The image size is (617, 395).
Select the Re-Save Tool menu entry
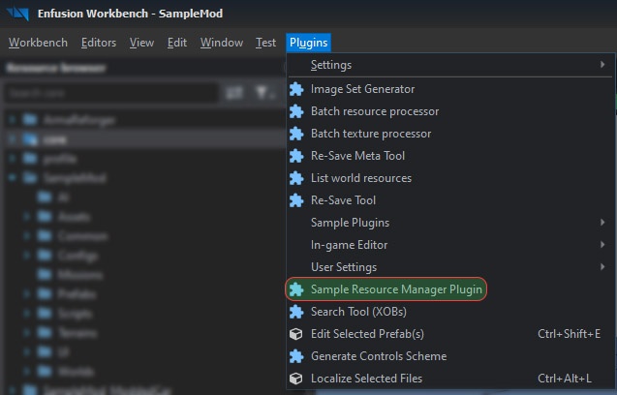[x=343, y=200]
